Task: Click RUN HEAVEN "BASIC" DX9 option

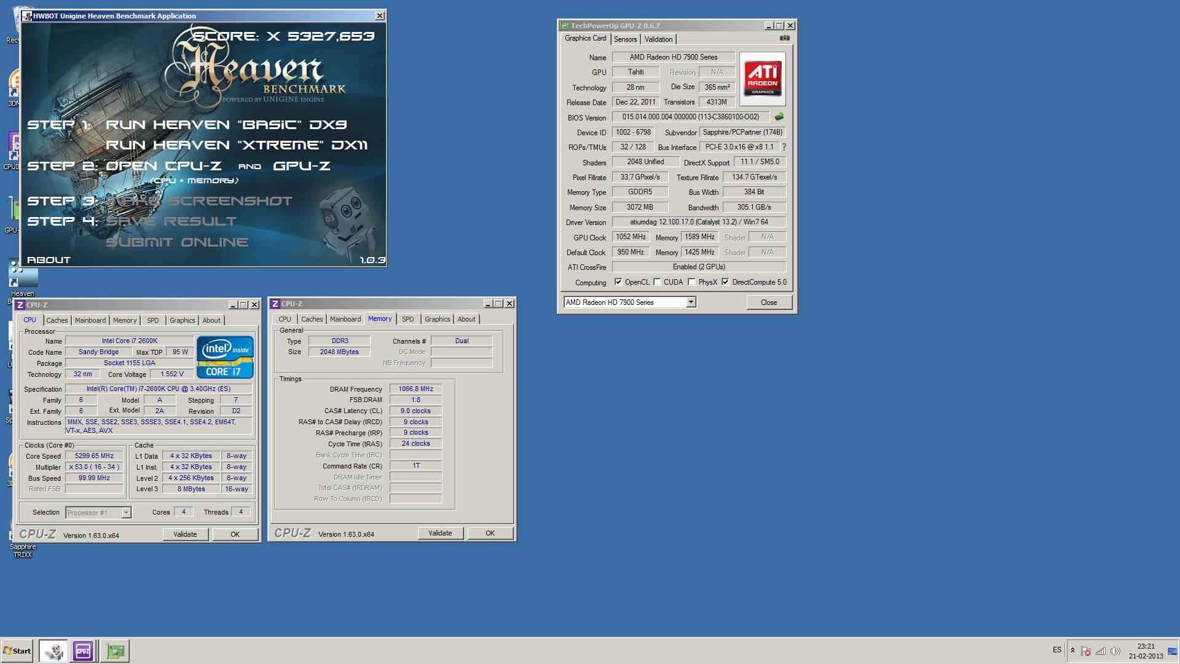Action: 226,125
